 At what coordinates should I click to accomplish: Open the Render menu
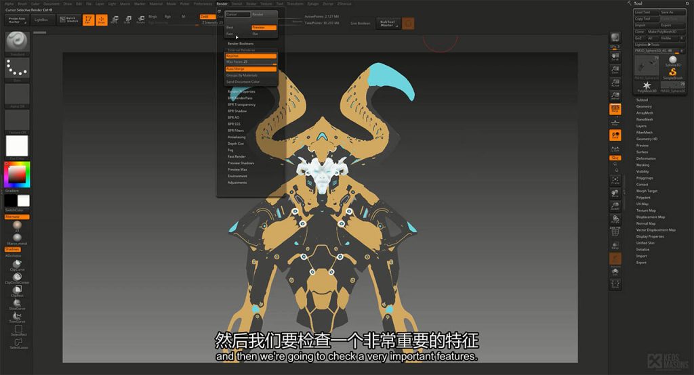[x=222, y=3]
